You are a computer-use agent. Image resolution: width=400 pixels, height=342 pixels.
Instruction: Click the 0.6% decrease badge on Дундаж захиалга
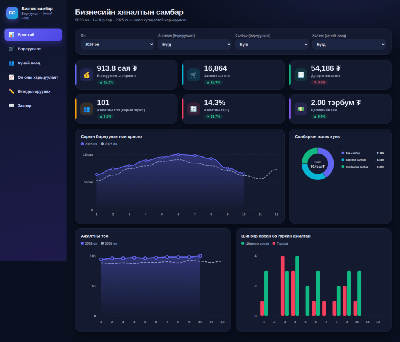[x=320, y=82]
